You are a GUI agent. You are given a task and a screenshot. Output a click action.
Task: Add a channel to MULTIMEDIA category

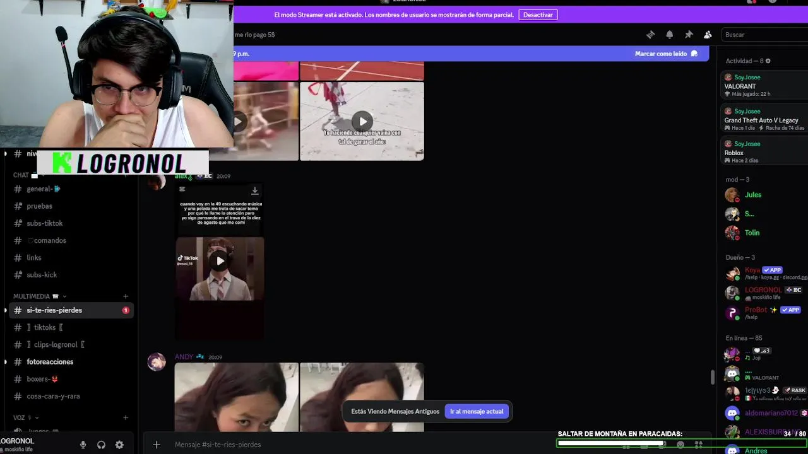pyautogui.click(x=126, y=296)
